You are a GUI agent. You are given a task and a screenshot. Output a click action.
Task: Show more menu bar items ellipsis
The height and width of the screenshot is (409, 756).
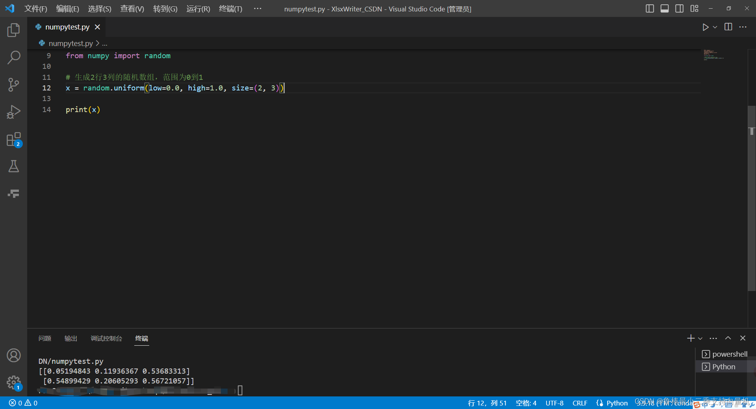[x=258, y=8]
